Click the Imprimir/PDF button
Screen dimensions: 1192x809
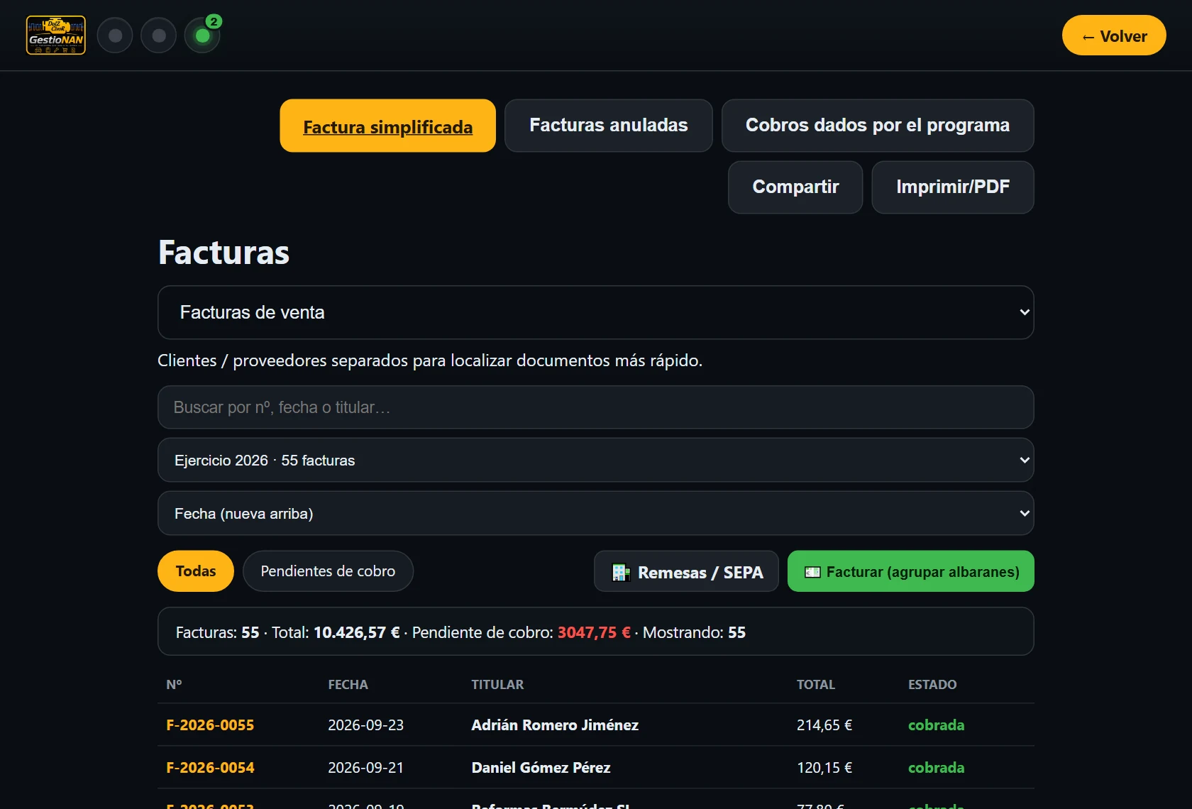click(953, 187)
